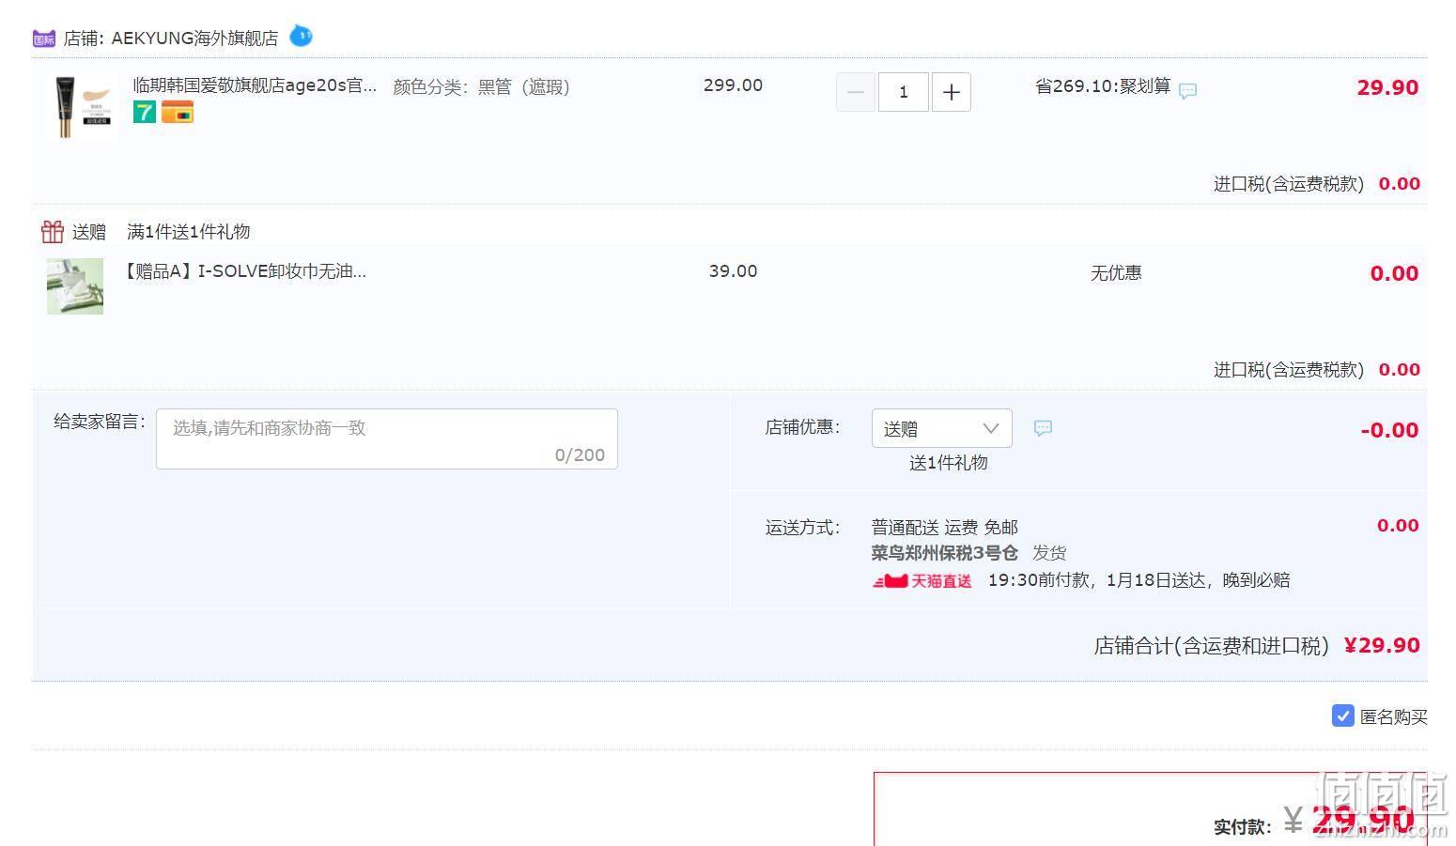Expand the 店铺优惠 送赠 dropdown
The image size is (1456, 846).
(x=942, y=428)
